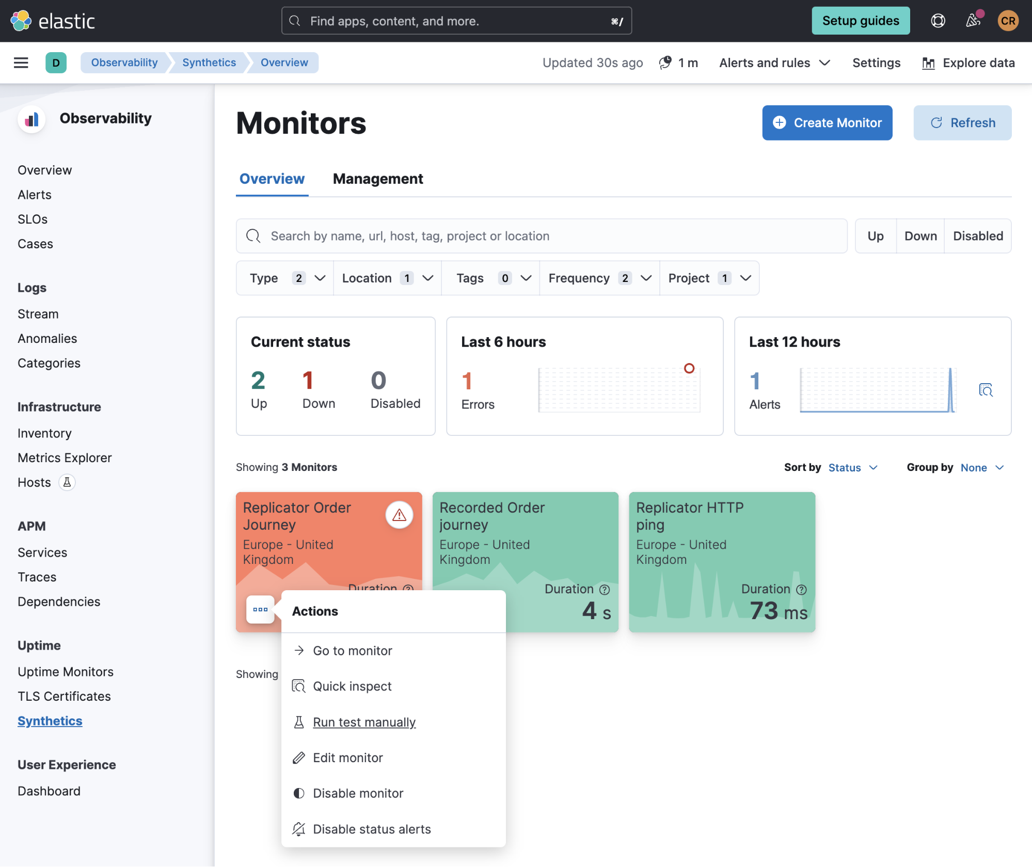Click the Quick inspect icon in Actions menu

[297, 686]
